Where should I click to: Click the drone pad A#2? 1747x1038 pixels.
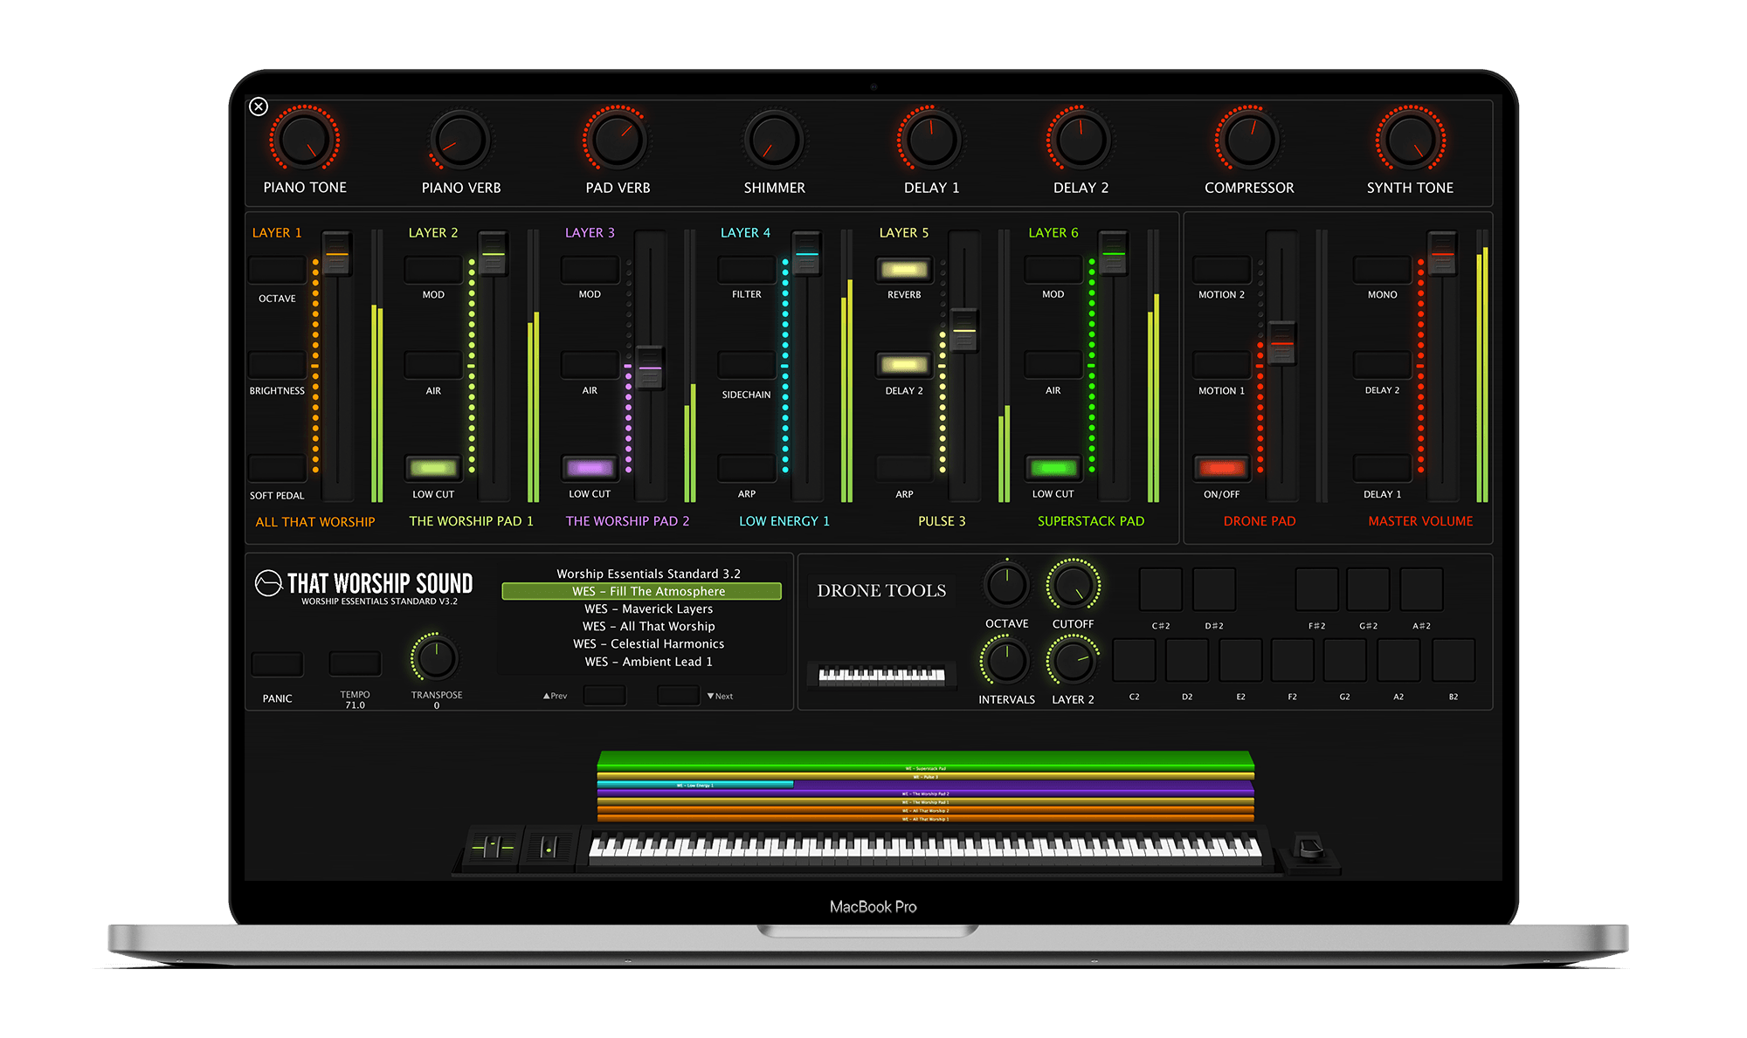coord(1422,589)
